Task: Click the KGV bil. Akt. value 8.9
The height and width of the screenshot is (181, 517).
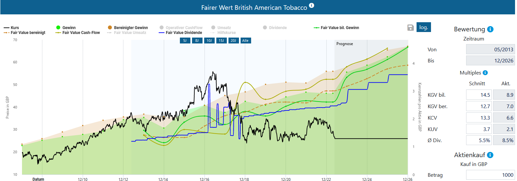Action: pyautogui.click(x=504, y=95)
